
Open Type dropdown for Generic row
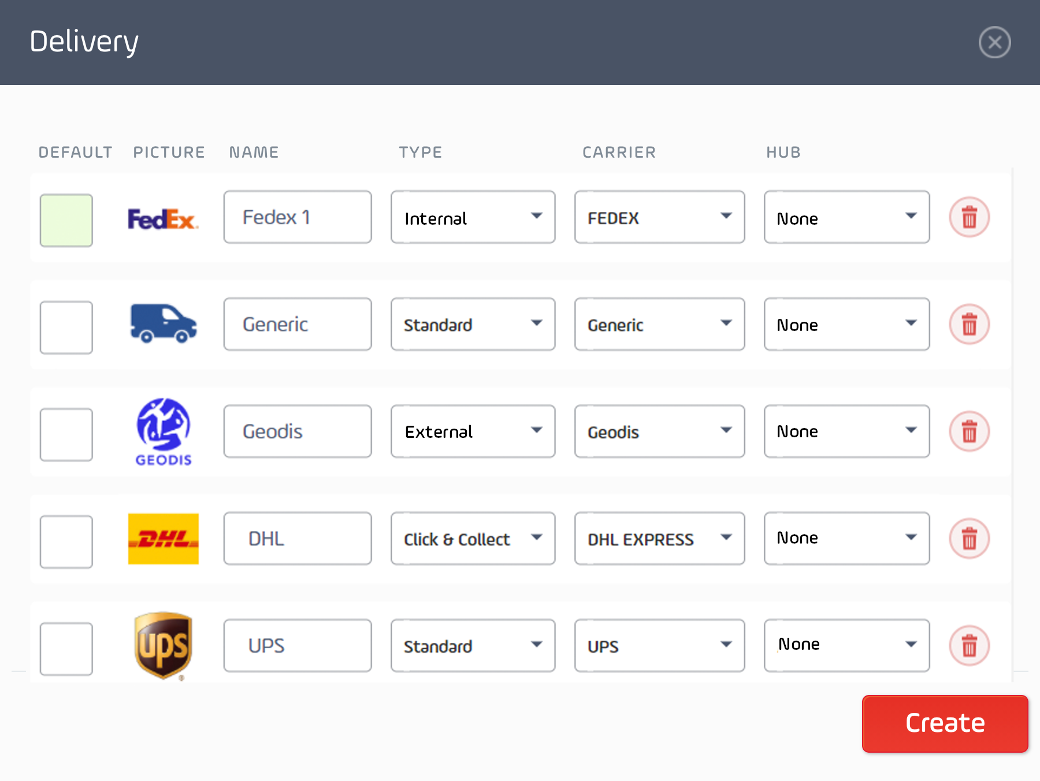473,324
